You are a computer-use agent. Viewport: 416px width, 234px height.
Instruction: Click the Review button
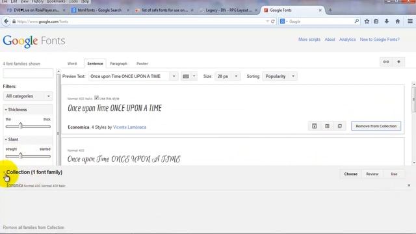pos(372,174)
